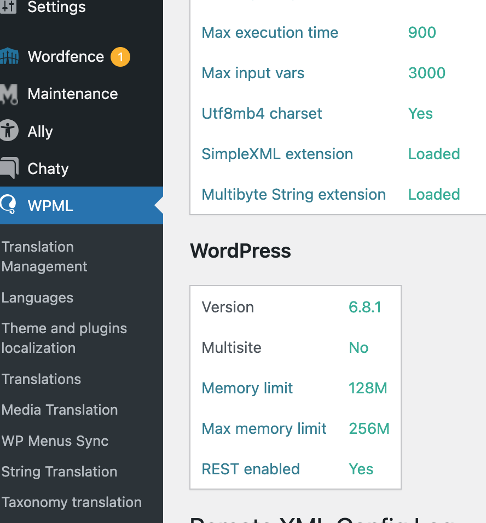Click the WPML logo icon
The width and height of the screenshot is (486, 523).
[x=8, y=204]
